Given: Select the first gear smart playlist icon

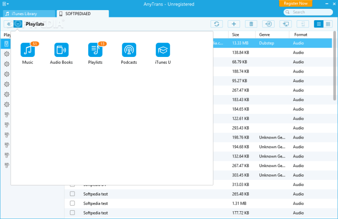Looking at the screenshot, I should (7, 54).
